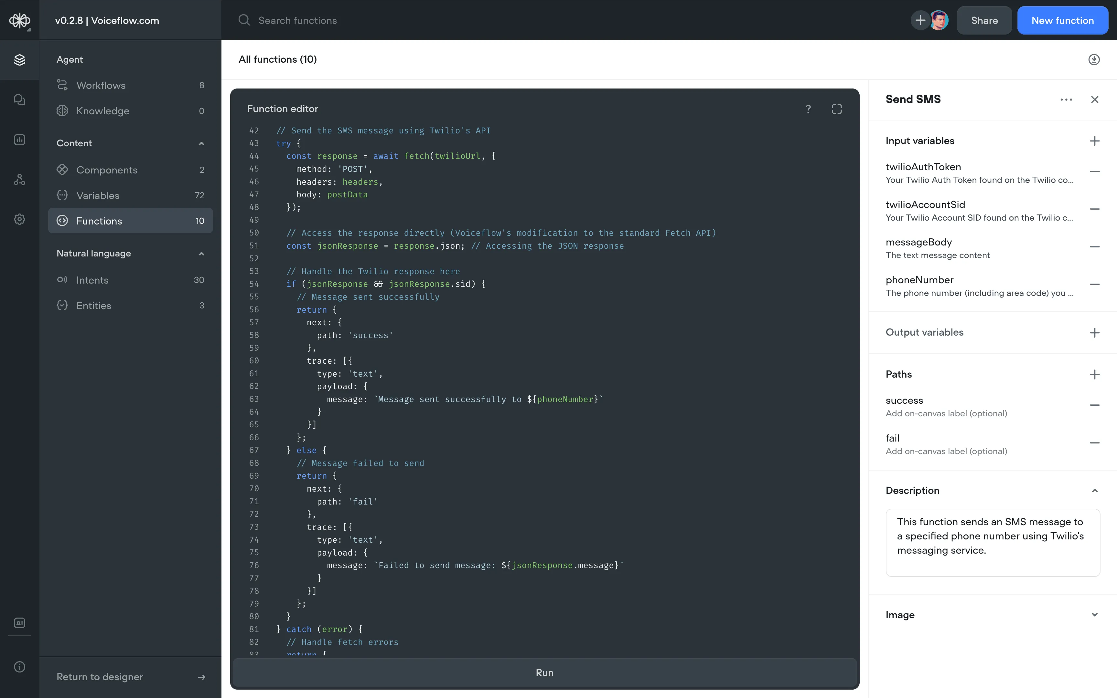Screen dimensions: 1117x698
Task: Expand the Image section
Action: 1094,615
